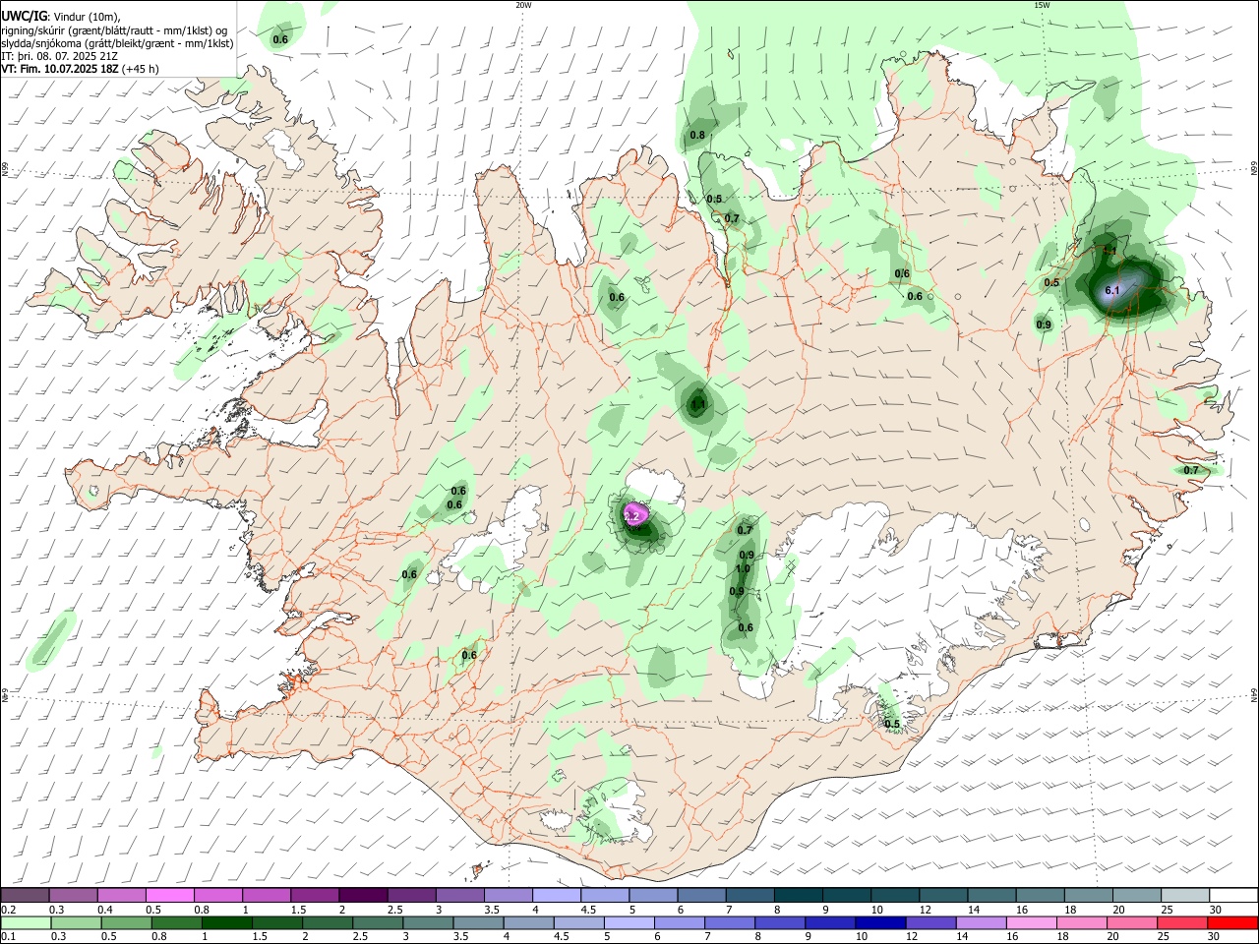
Task: Click the light lavender snow swatch between 4 and 4.5
Action: [x=557, y=896]
